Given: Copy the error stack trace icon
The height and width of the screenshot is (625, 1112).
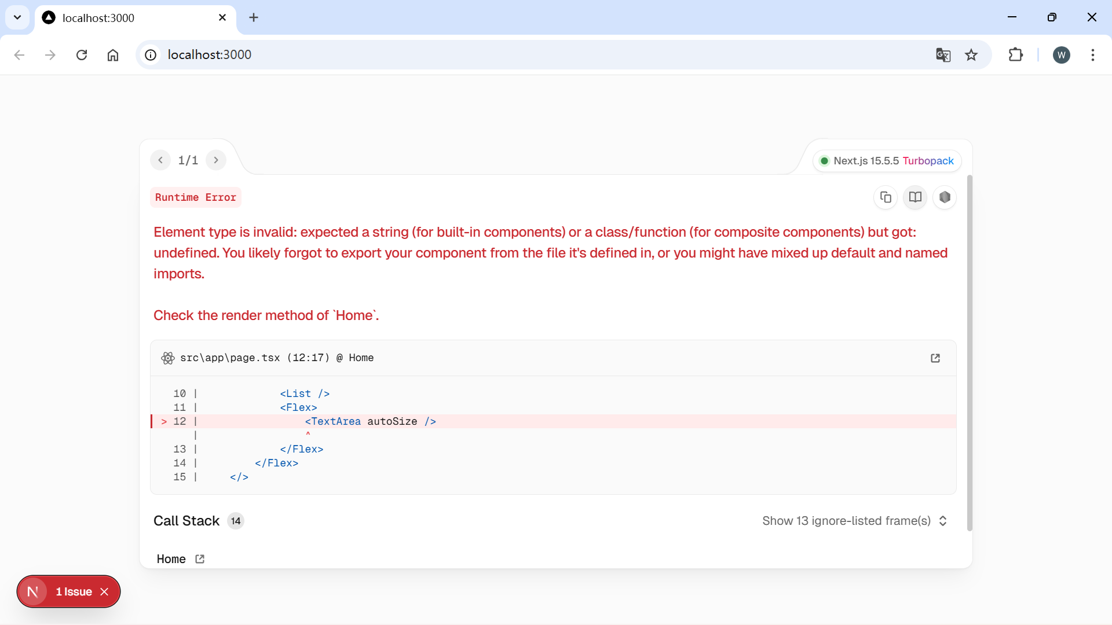Looking at the screenshot, I should pos(886,197).
